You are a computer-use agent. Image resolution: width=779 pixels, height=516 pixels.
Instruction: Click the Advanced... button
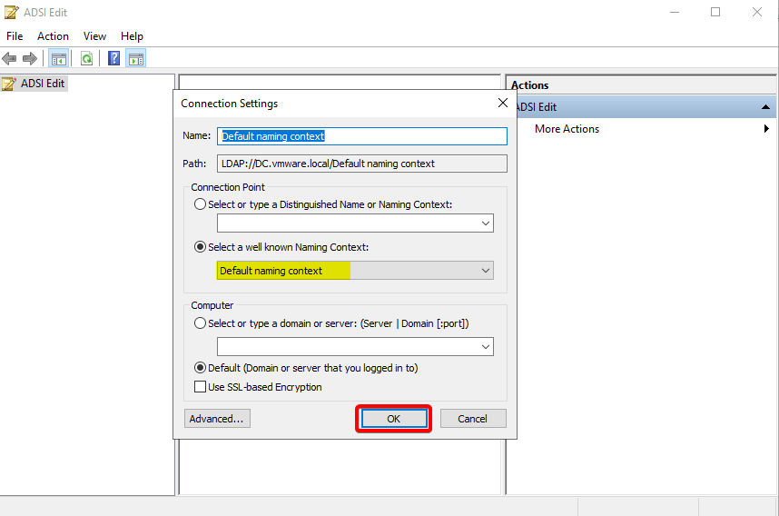coord(217,419)
